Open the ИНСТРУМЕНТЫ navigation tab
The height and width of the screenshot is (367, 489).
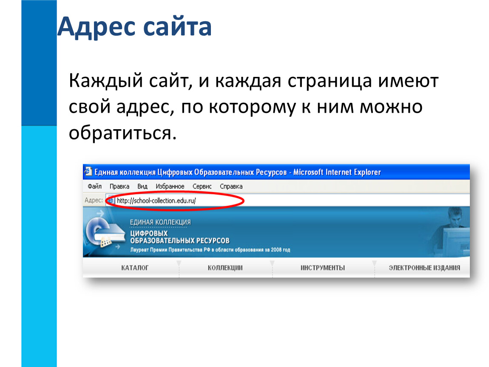[323, 268]
